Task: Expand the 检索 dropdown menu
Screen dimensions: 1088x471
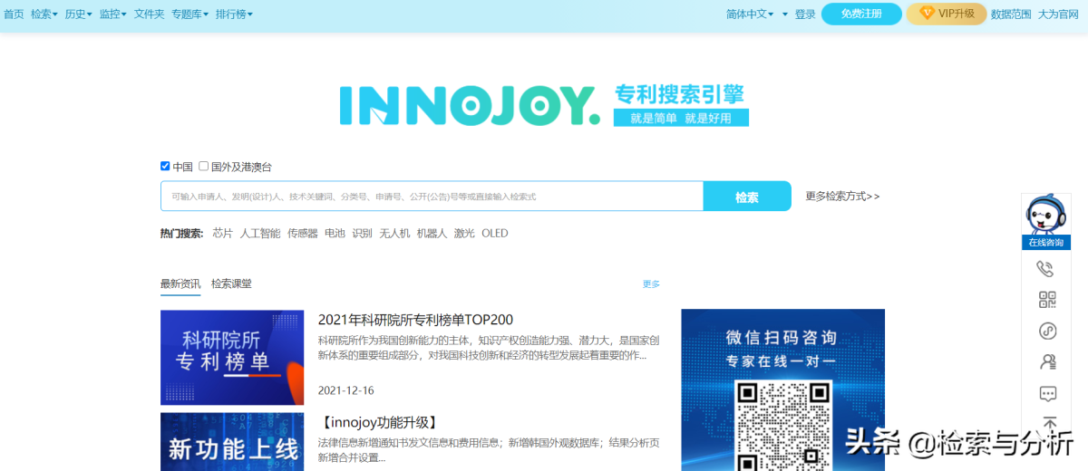Action: click(x=44, y=14)
